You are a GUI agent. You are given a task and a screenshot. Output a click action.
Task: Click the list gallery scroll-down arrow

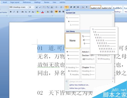113,78
